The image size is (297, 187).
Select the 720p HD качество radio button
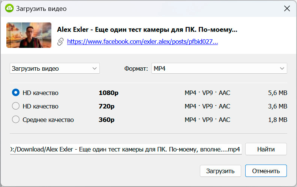[x=16, y=106]
